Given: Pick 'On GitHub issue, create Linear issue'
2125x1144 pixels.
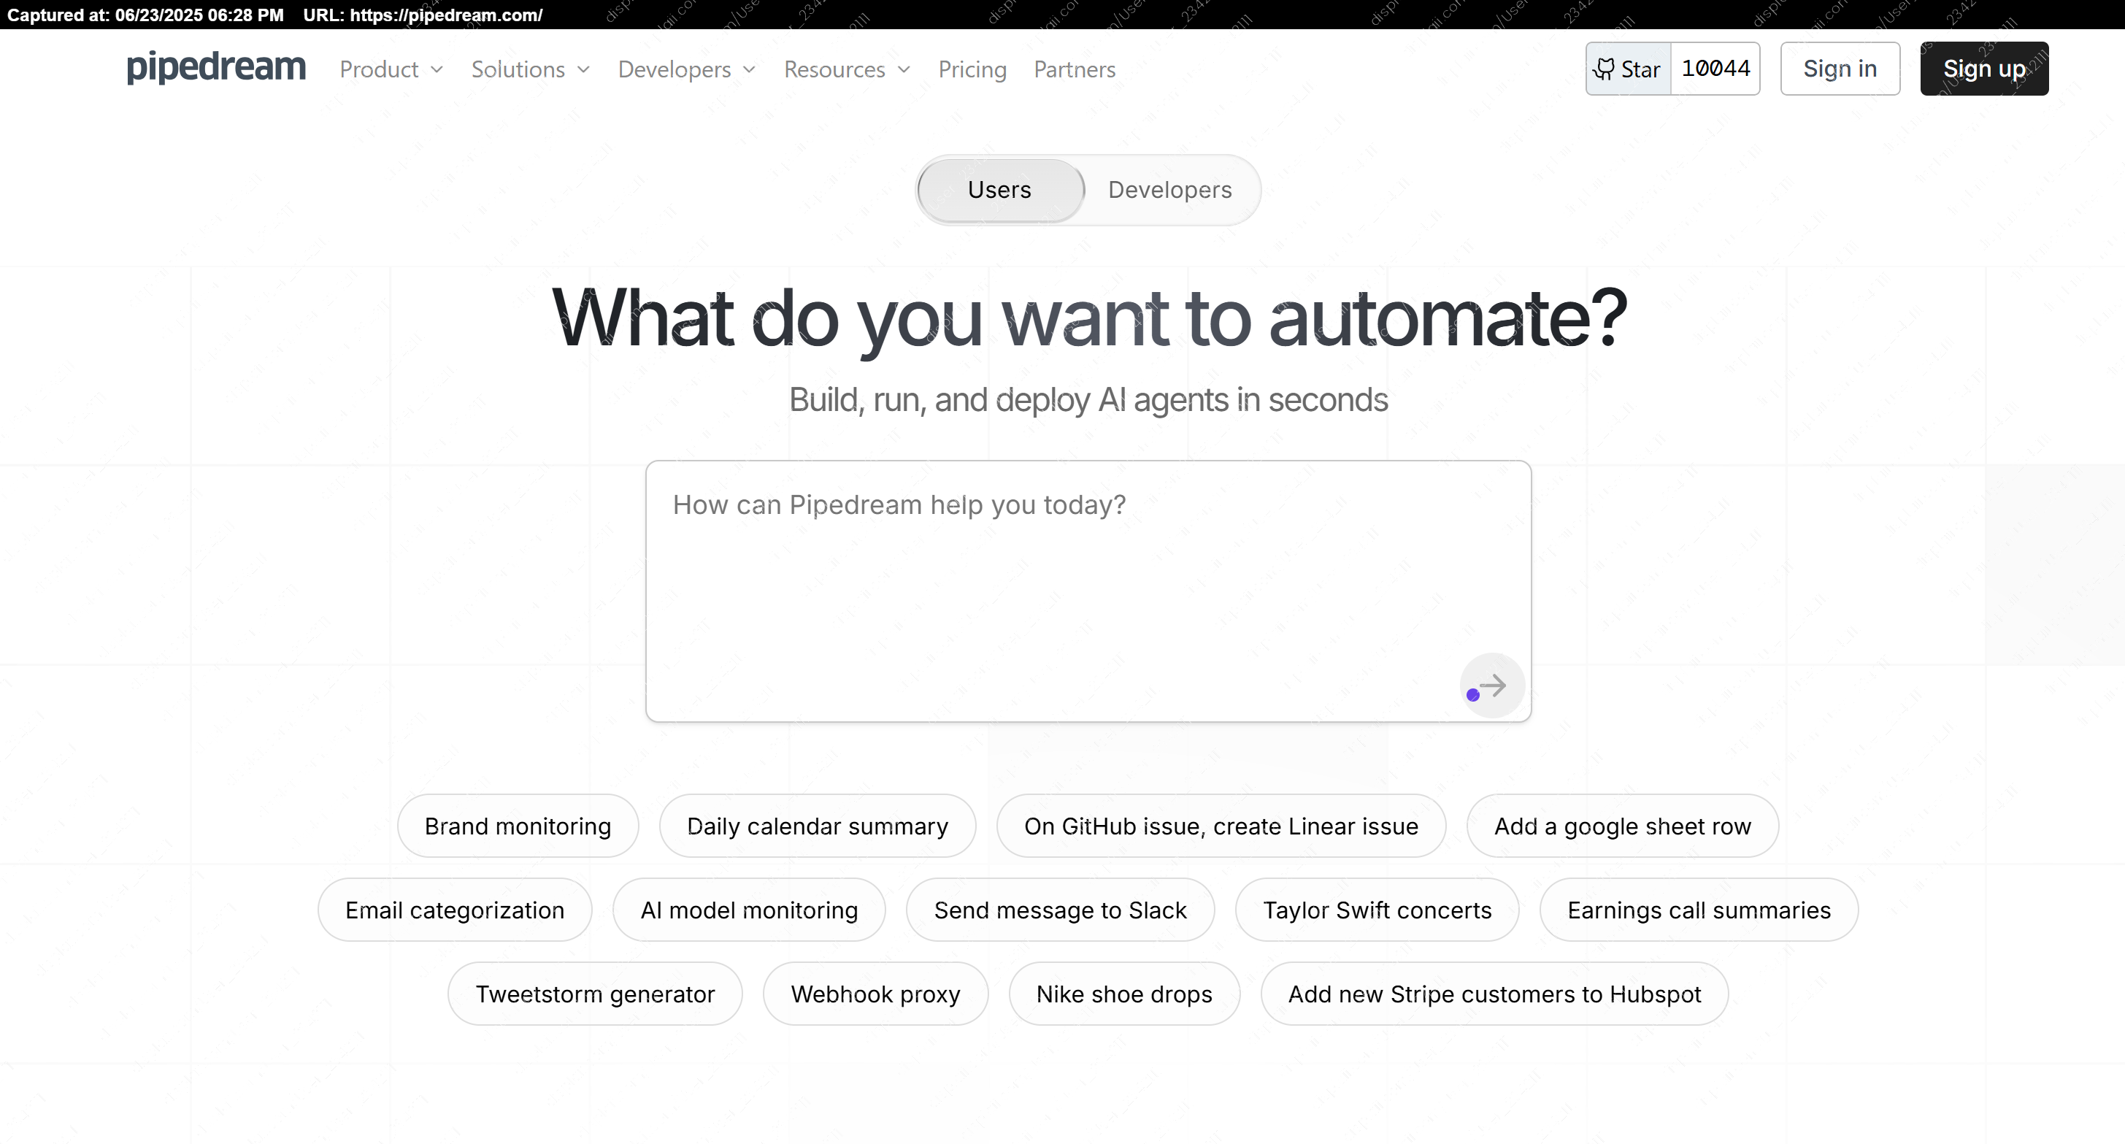Looking at the screenshot, I should click(1221, 826).
